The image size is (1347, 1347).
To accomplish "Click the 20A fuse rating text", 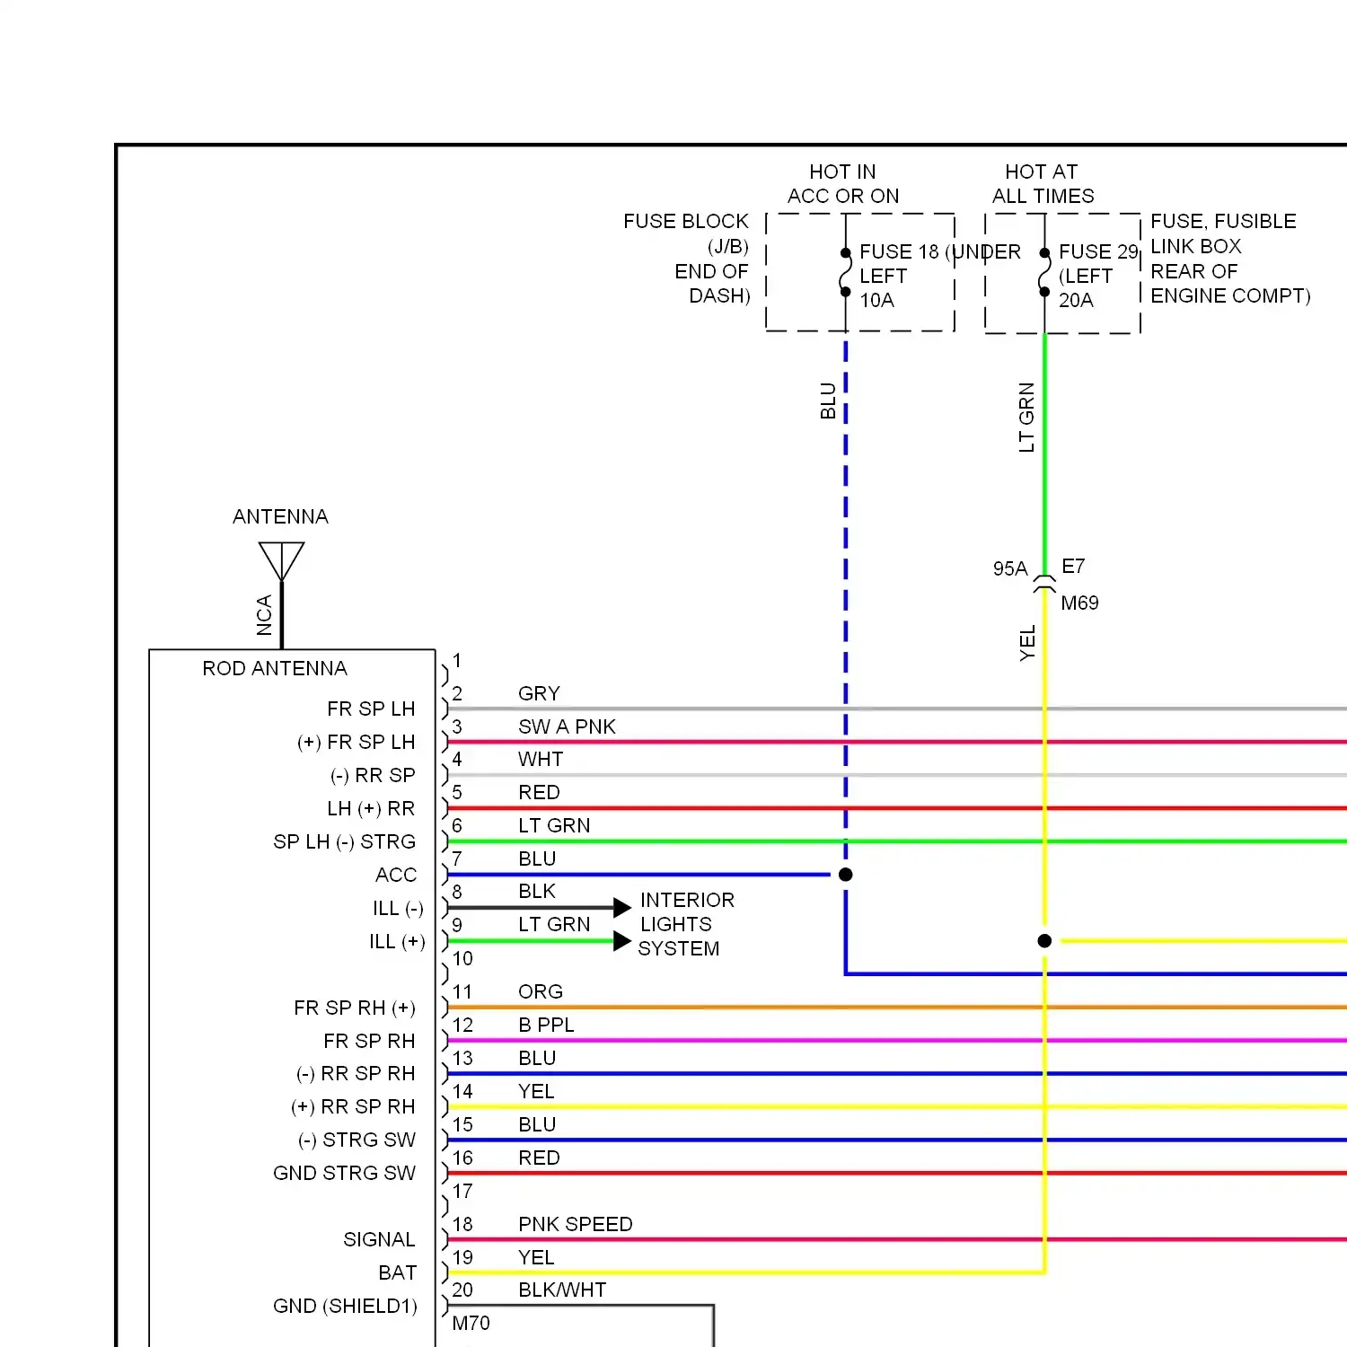I will 1076,300.
